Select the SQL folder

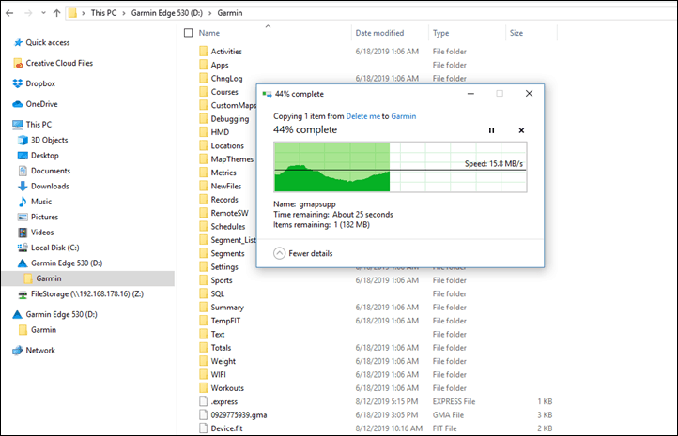[x=218, y=293]
